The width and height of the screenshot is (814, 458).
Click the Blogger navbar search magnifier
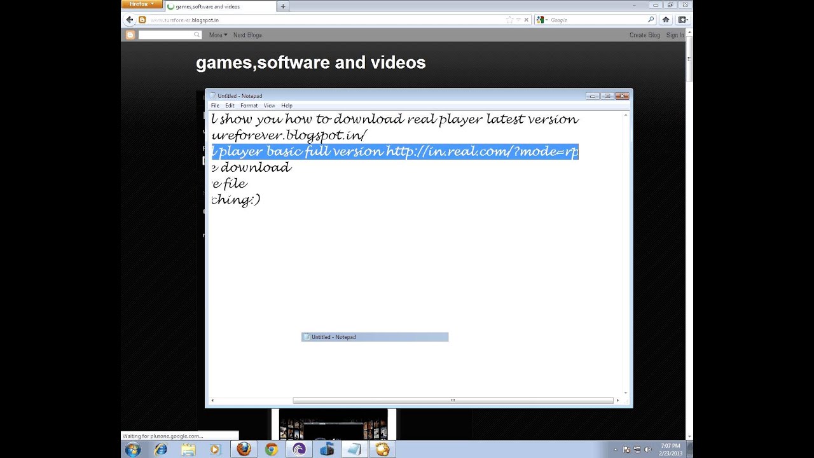tap(197, 35)
